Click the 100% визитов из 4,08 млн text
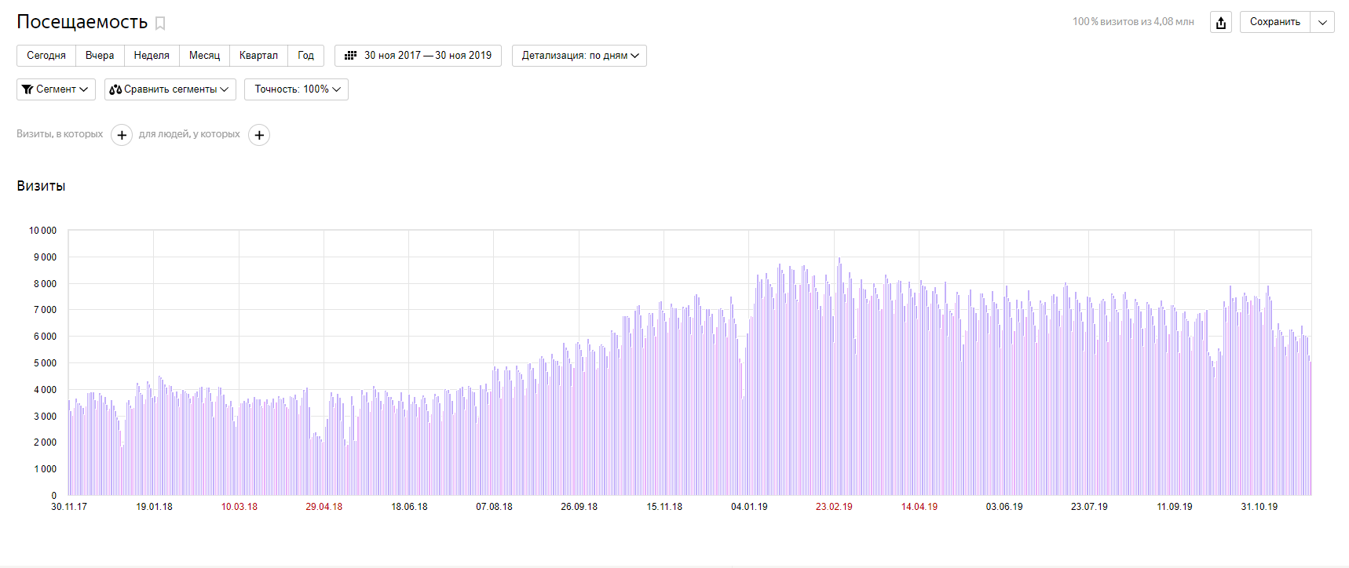This screenshot has width=1349, height=568. [1133, 22]
